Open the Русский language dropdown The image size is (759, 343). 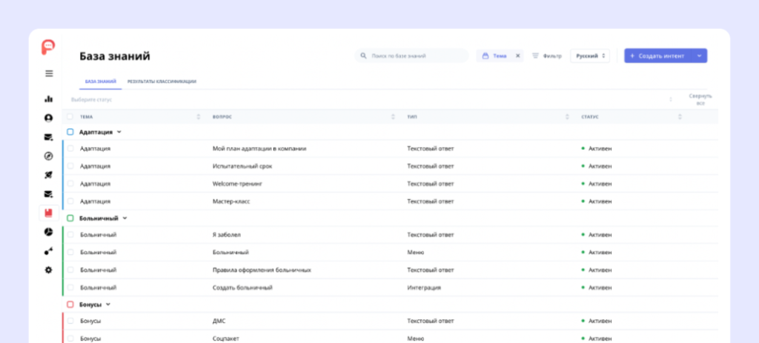589,56
